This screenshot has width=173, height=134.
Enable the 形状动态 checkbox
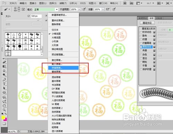pyautogui.click(x=141, y=32)
